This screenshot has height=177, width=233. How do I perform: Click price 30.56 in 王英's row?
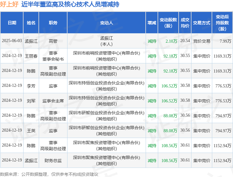click(185, 130)
